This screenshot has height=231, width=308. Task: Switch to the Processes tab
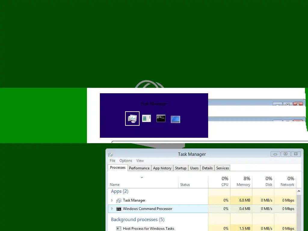[x=118, y=168]
